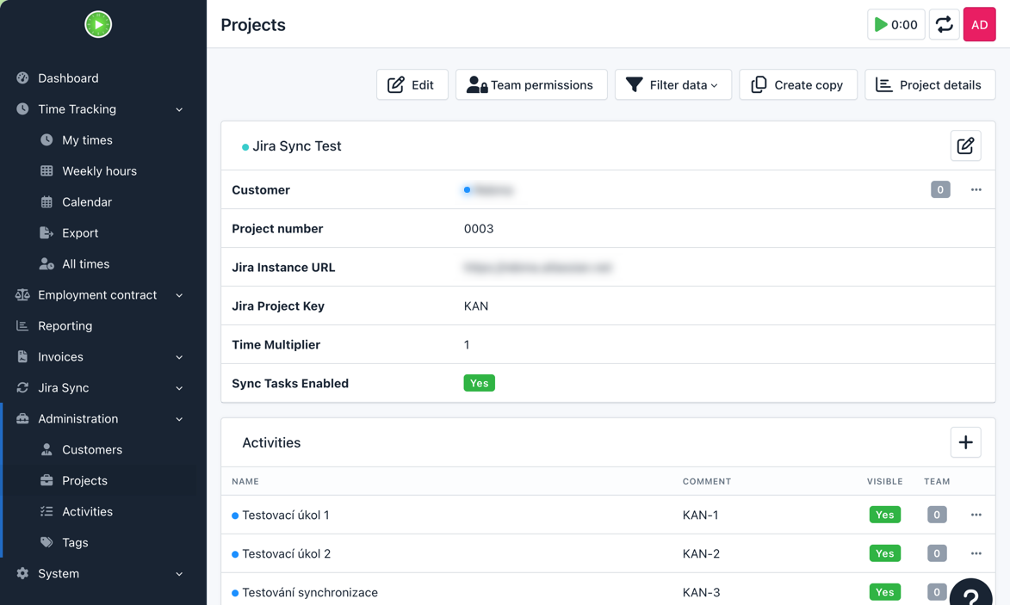Add a new activity with the plus icon
Screen dimensions: 1010x605
click(965, 441)
